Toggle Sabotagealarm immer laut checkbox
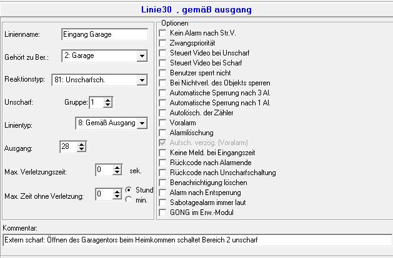This screenshot has height=258, width=393. [x=163, y=203]
